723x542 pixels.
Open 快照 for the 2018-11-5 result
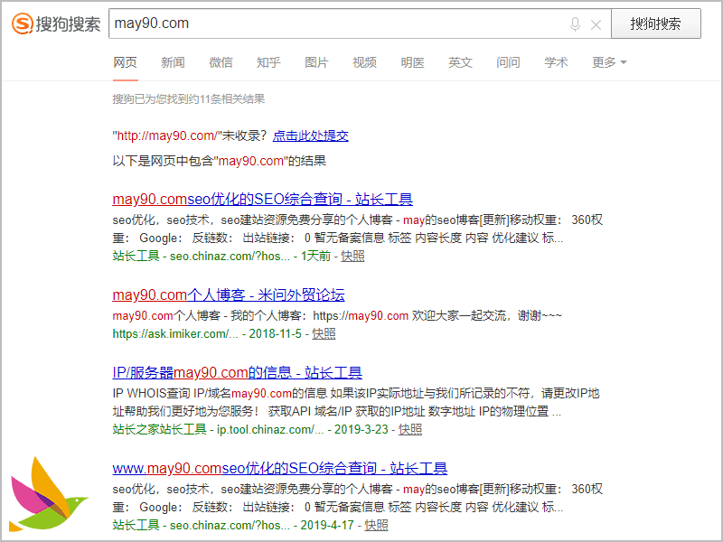pyautogui.click(x=324, y=333)
